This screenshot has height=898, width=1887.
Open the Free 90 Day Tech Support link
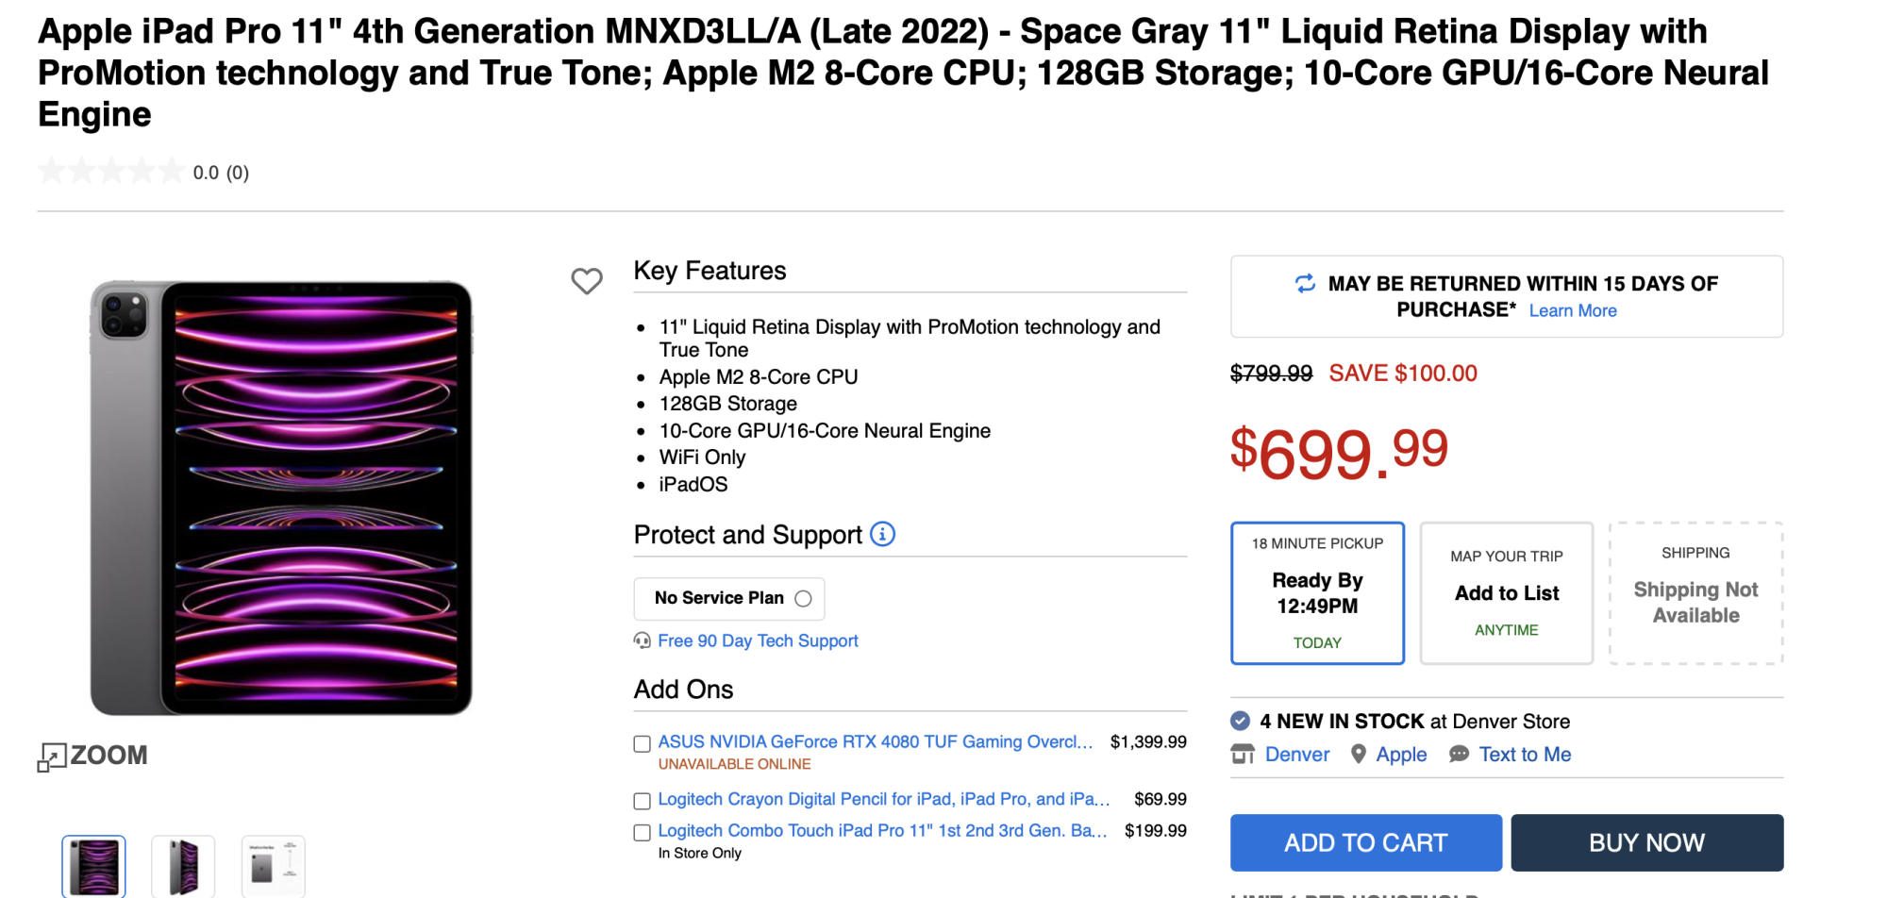[758, 641]
